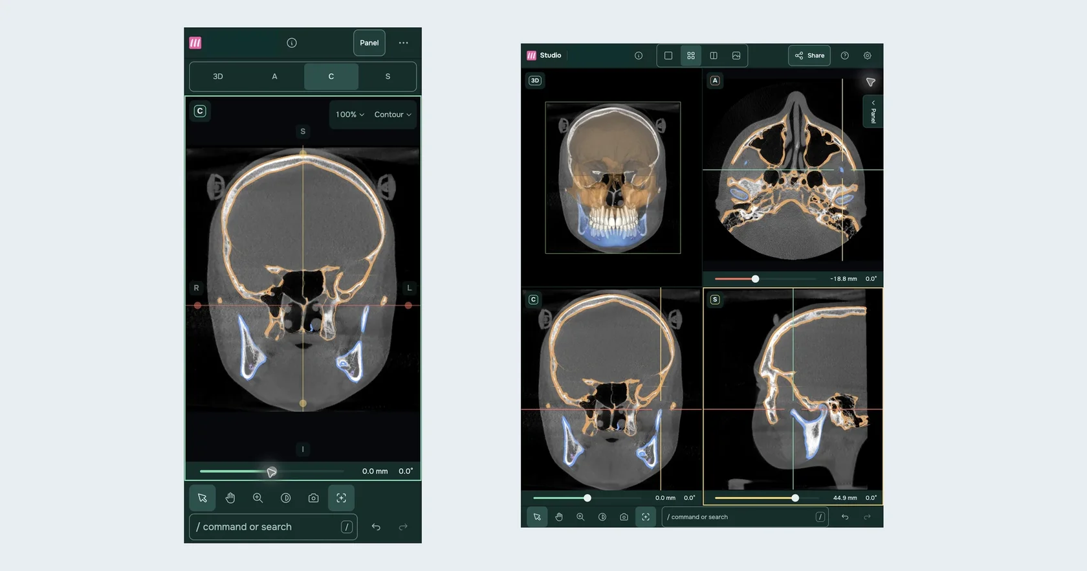
Task: Click the Panel button in mobile header
Action: (369, 43)
